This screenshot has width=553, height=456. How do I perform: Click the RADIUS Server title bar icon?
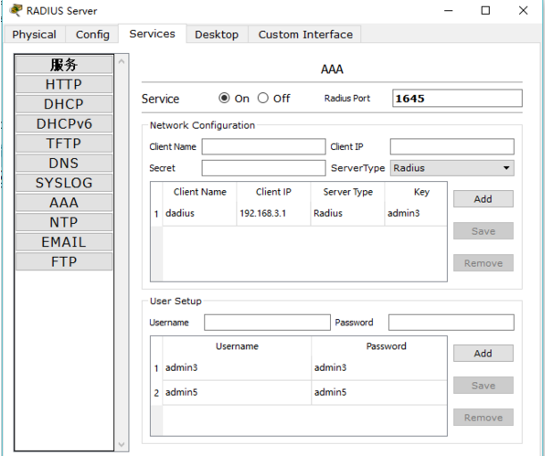(x=16, y=11)
